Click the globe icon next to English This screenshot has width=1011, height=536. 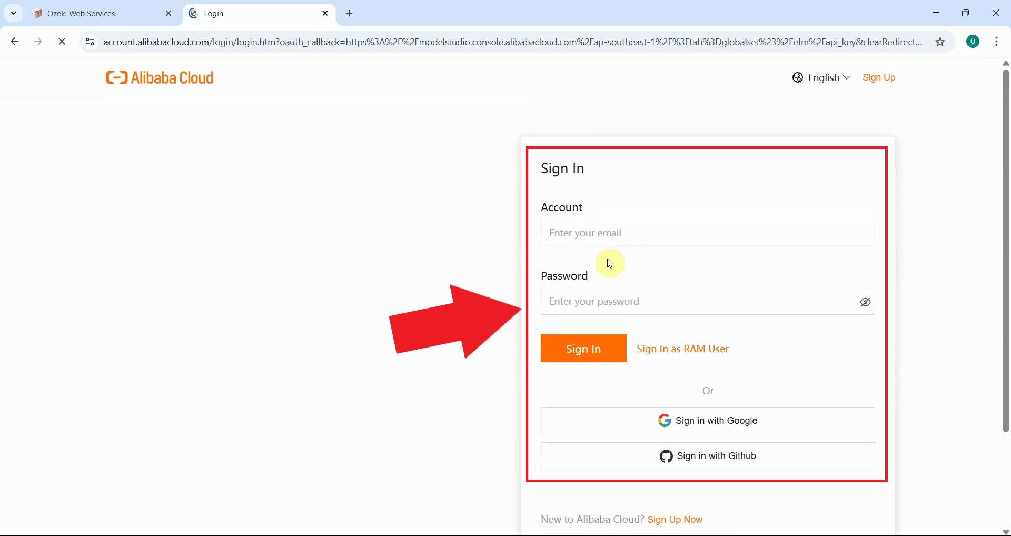[x=797, y=77]
